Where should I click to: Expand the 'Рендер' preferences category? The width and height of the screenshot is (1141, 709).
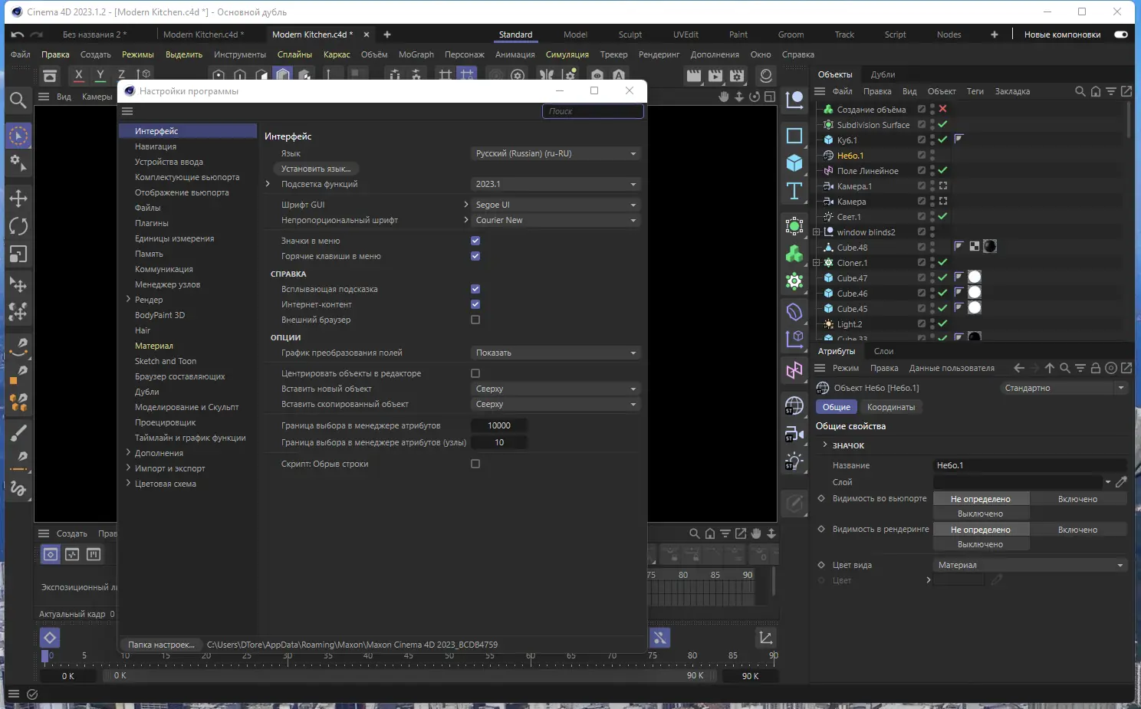pos(128,300)
